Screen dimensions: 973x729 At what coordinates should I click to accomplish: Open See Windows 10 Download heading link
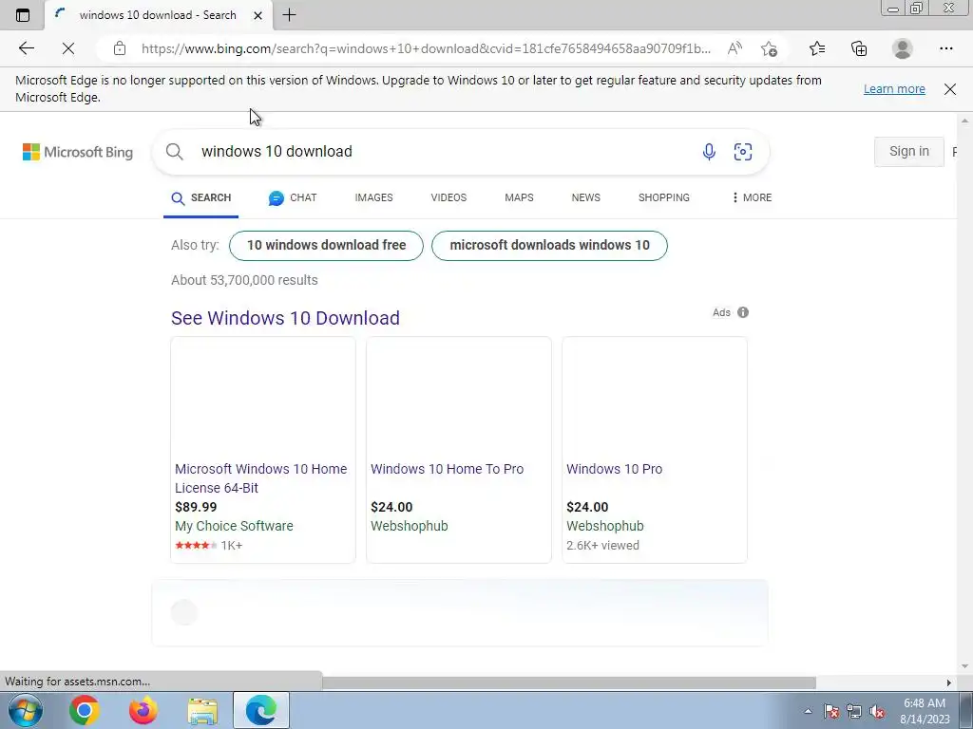[x=285, y=318]
